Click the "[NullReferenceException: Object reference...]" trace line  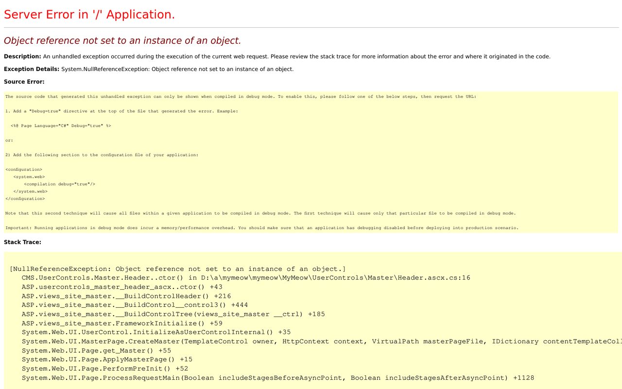178,269
